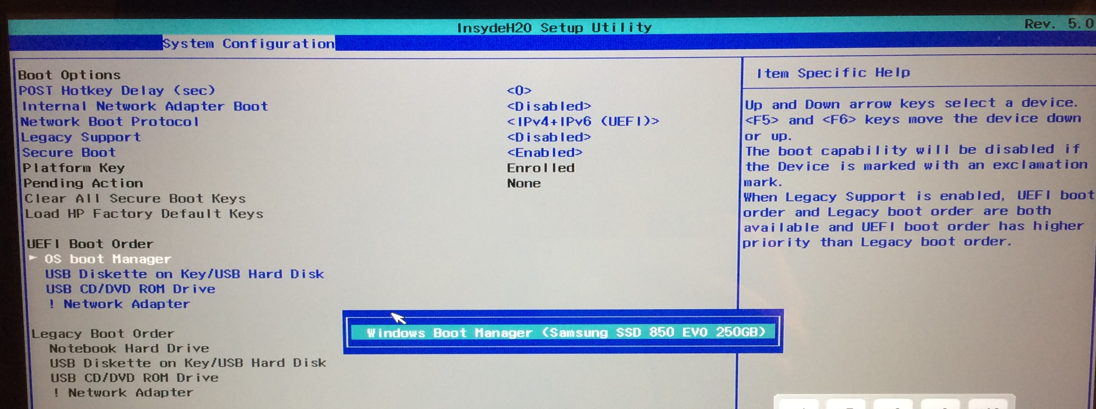
Task: Select Legacy USB Diskette on Key/USB Hard Disk
Action: coord(188,363)
